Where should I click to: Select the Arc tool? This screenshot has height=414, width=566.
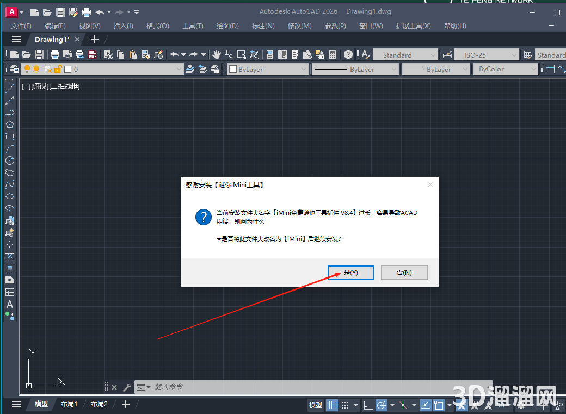10,149
